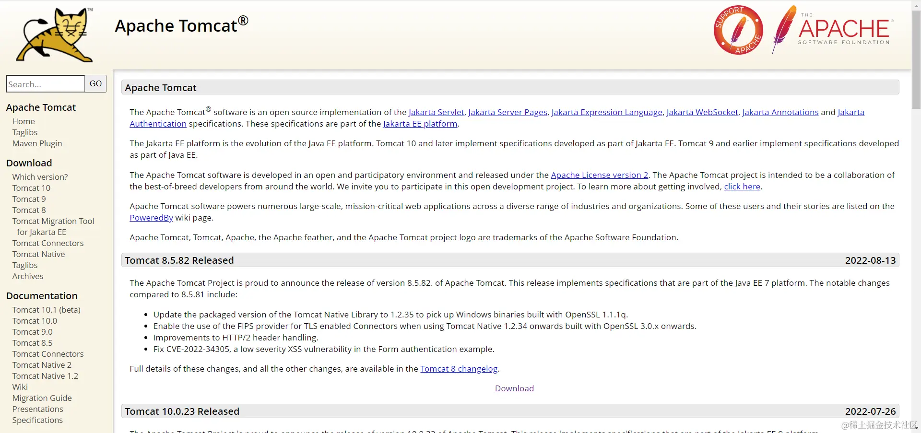The image size is (921, 433).
Task: Open the PoweredBy wiki link
Action: pos(151,218)
